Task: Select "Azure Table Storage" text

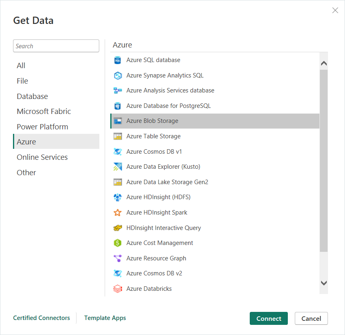Action: click(154, 136)
